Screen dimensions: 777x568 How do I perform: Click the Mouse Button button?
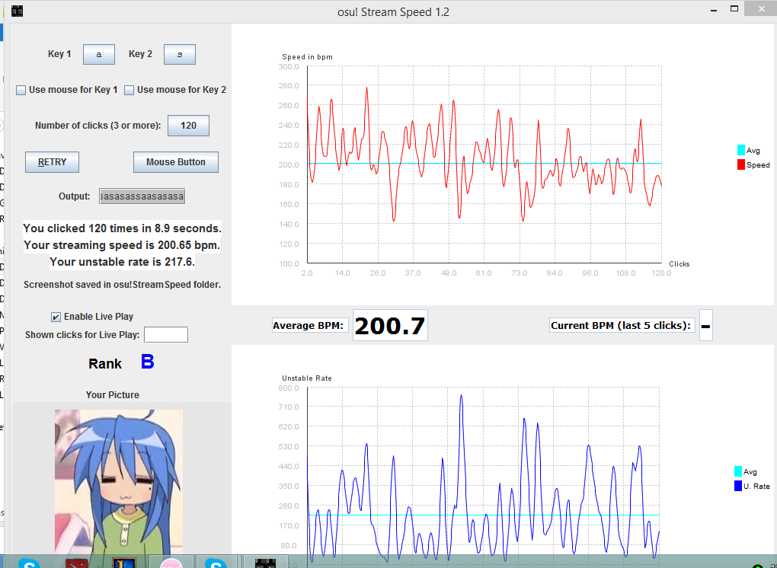tap(175, 162)
